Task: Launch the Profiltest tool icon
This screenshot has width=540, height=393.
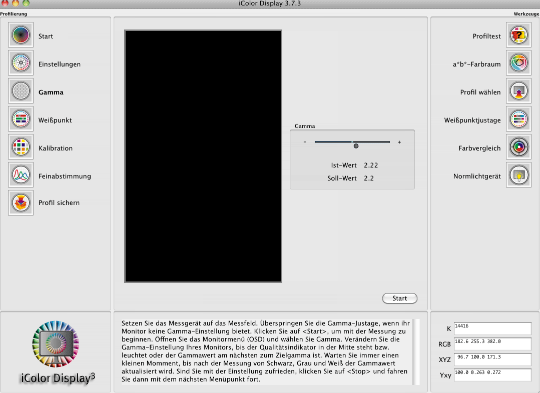Action: [518, 36]
